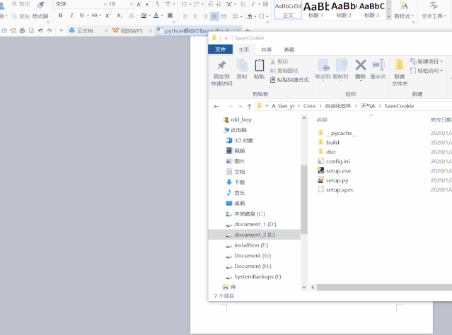Align text right in WPS toolbar
This screenshot has height=335, width=452.
point(205,16)
